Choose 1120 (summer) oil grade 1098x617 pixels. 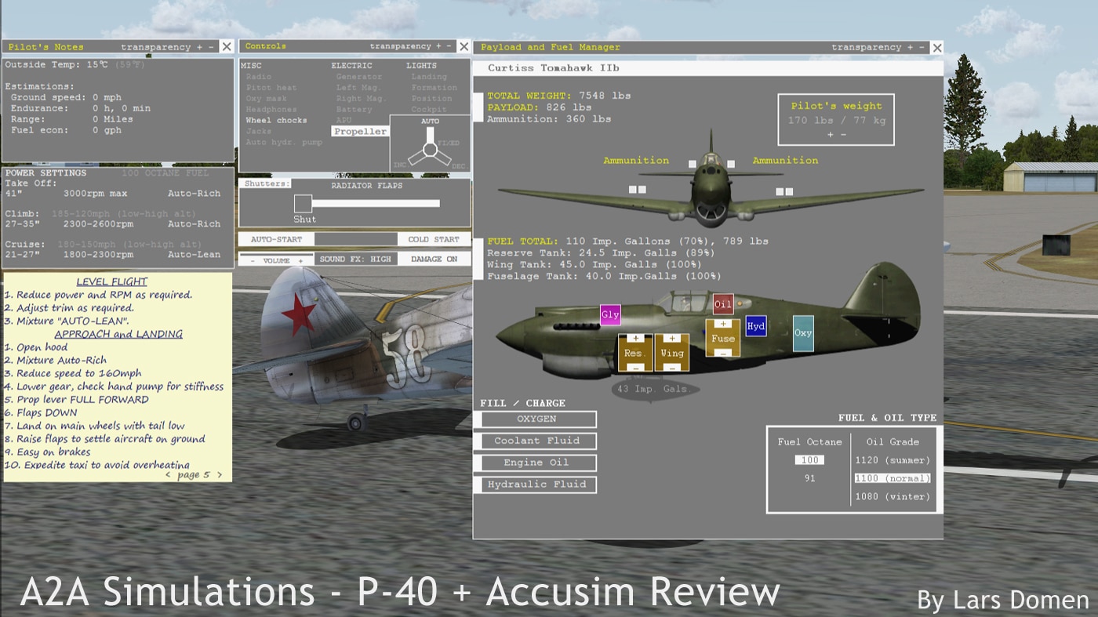point(893,460)
